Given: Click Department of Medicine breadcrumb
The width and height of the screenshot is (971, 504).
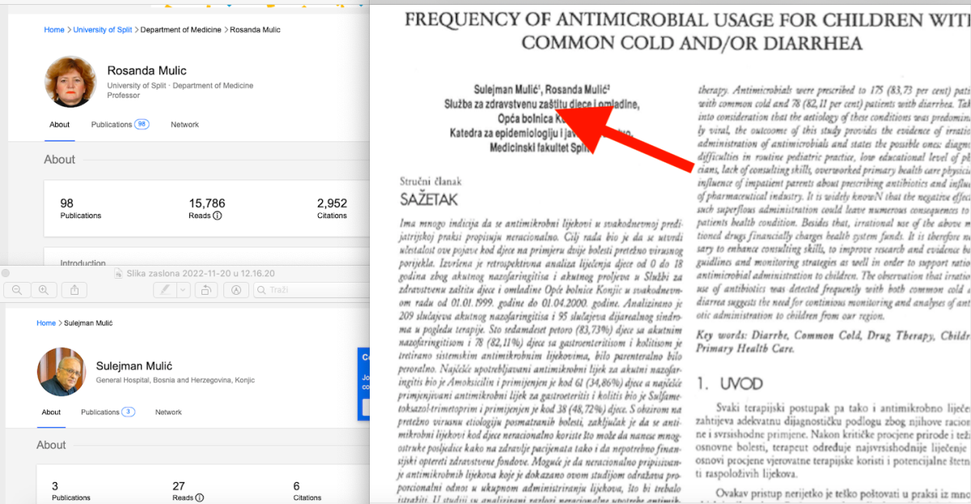Looking at the screenshot, I should tap(181, 30).
